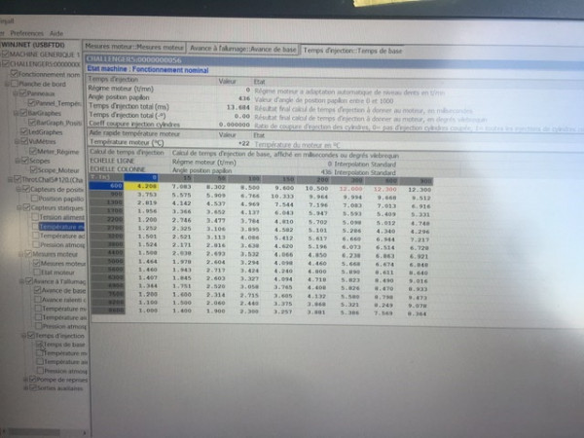This screenshot has width=584, height=438.
Task: Uncheck the VuMètres checkbox
Action: pos(24,141)
